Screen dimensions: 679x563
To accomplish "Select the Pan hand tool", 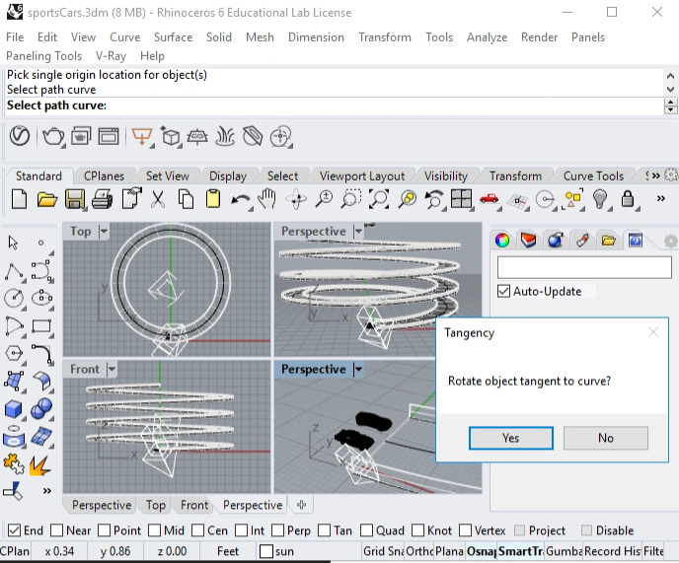I will tap(267, 199).
